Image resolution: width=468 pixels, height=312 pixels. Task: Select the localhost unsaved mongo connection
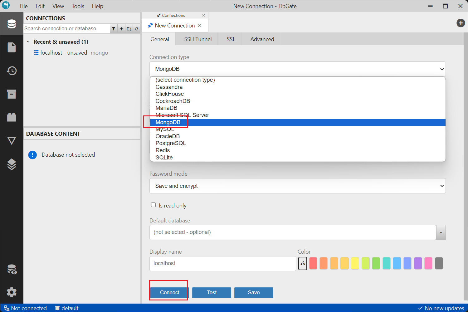point(64,53)
